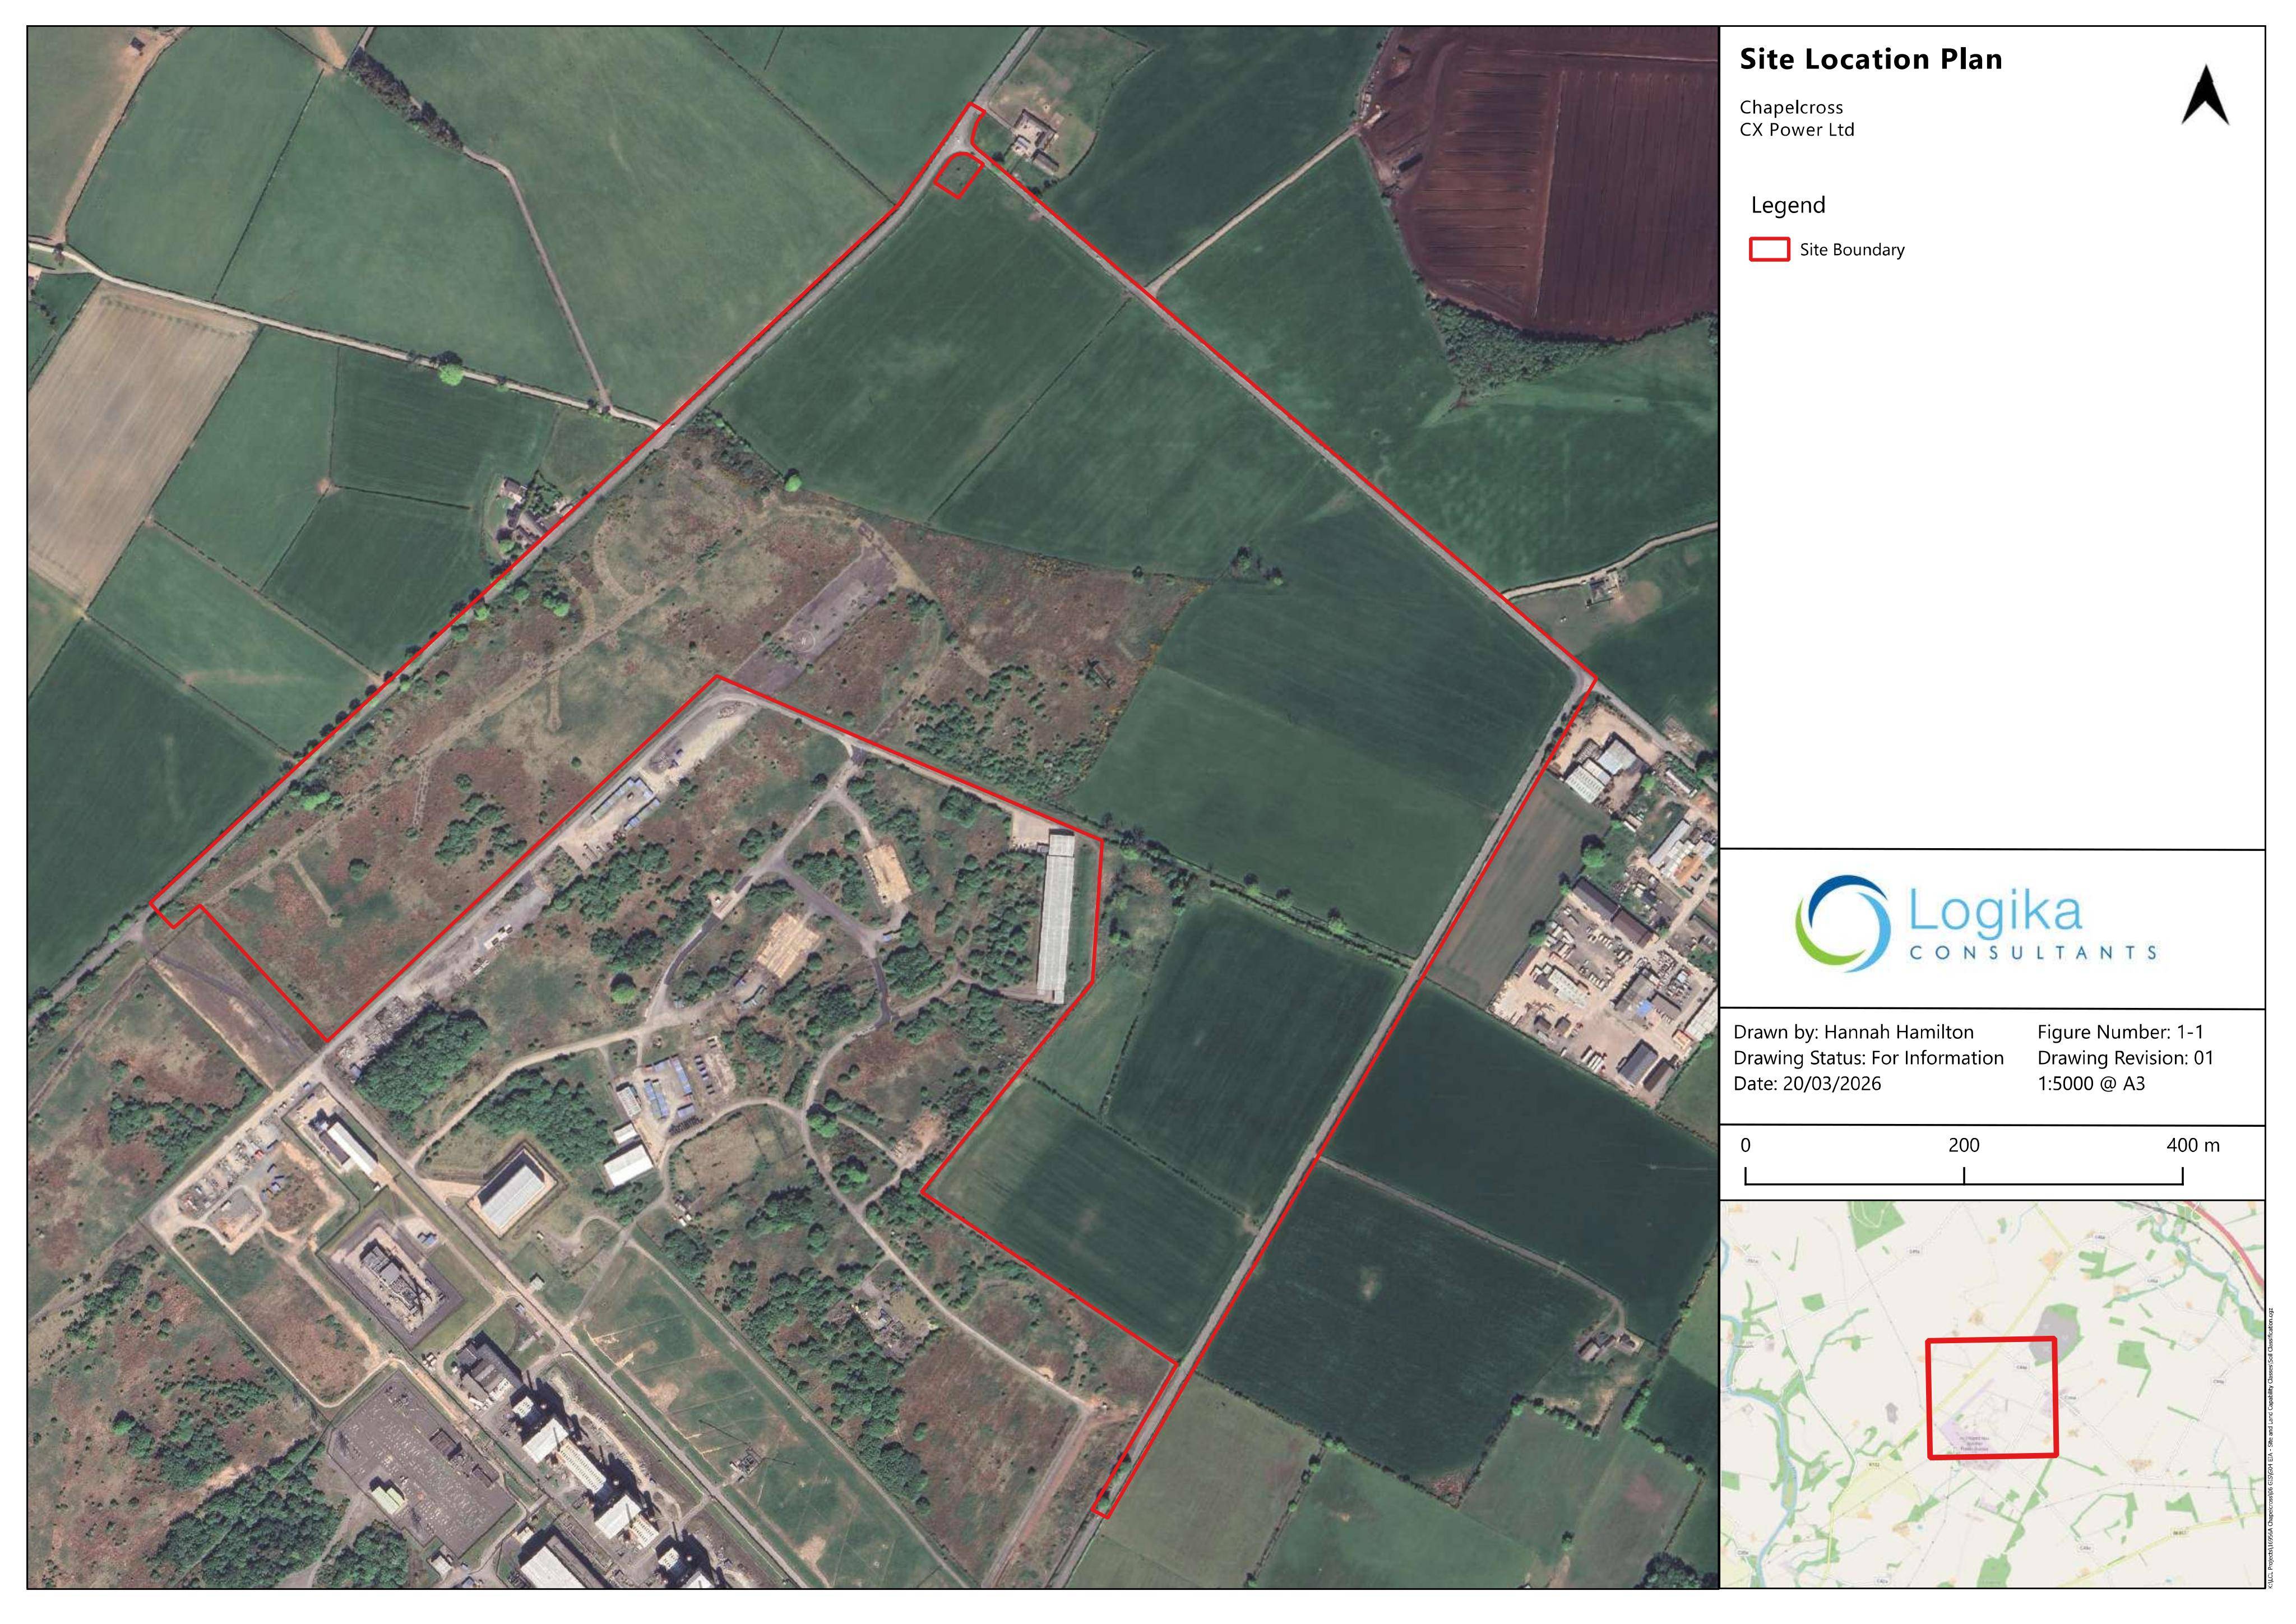Click the 'Legend' heading
Screen dimensions: 2296x1624
(1788, 205)
